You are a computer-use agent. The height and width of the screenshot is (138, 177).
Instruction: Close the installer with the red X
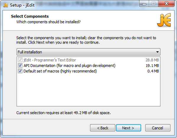pos(166,4)
